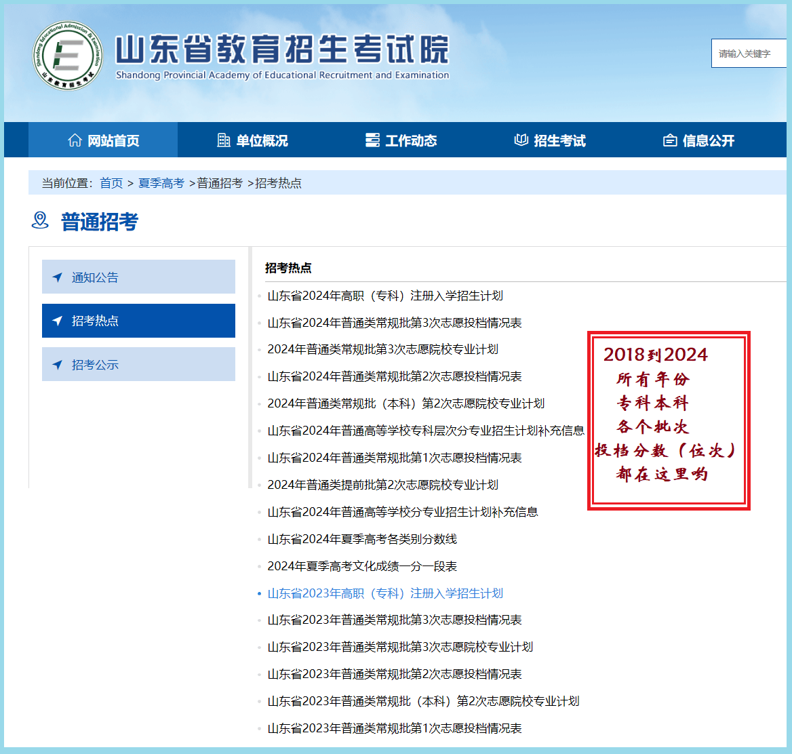The width and height of the screenshot is (792, 754).
Task: Click the location pin icon beside 普通招考
Action: (x=40, y=221)
